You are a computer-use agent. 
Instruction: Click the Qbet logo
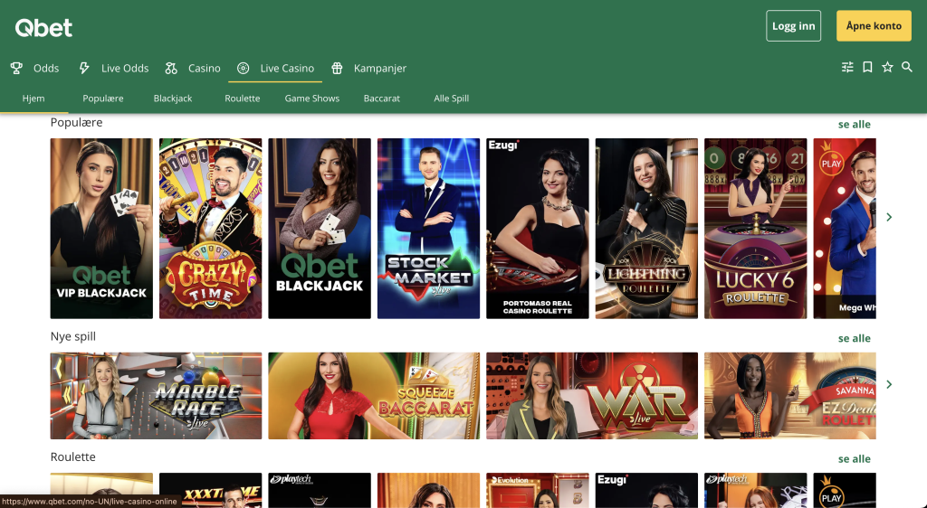(43, 27)
